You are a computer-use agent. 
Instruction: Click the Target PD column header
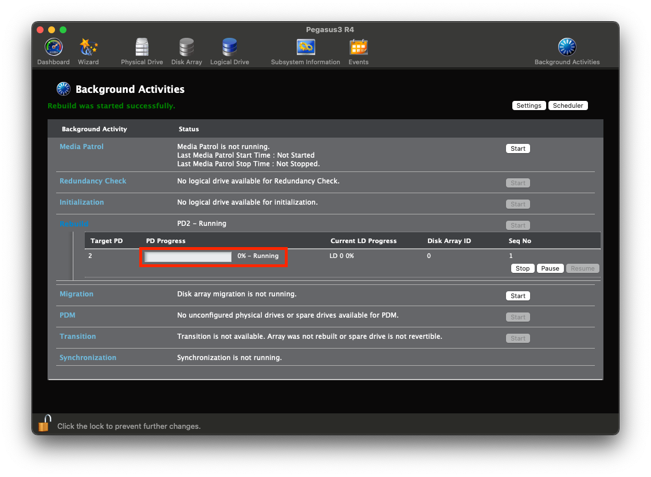(x=107, y=241)
